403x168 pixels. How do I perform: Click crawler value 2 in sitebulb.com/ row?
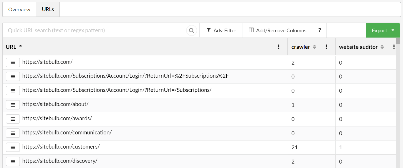(x=293, y=63)
